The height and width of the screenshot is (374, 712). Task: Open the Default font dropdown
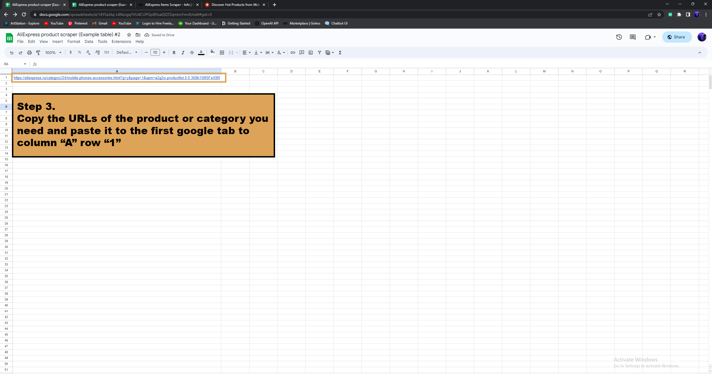pos(127,53)
